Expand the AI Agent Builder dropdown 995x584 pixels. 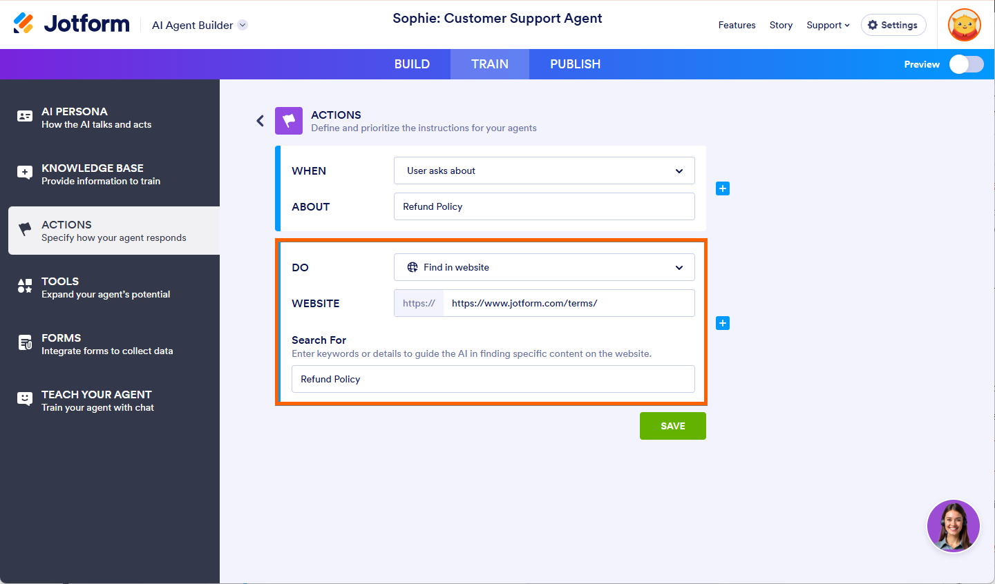point(243,25)
